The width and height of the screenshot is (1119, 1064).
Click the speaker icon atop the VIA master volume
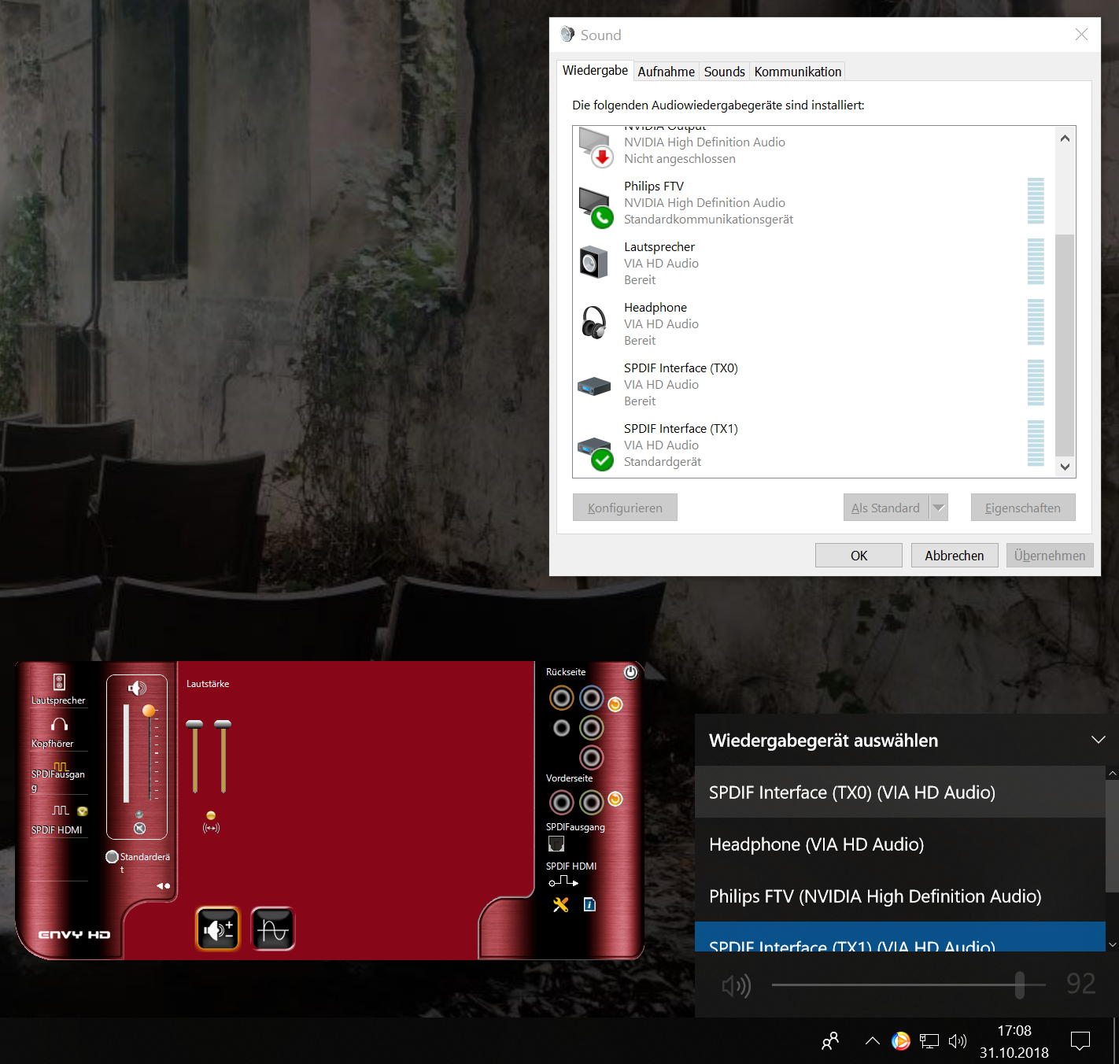tap(137, 689)
